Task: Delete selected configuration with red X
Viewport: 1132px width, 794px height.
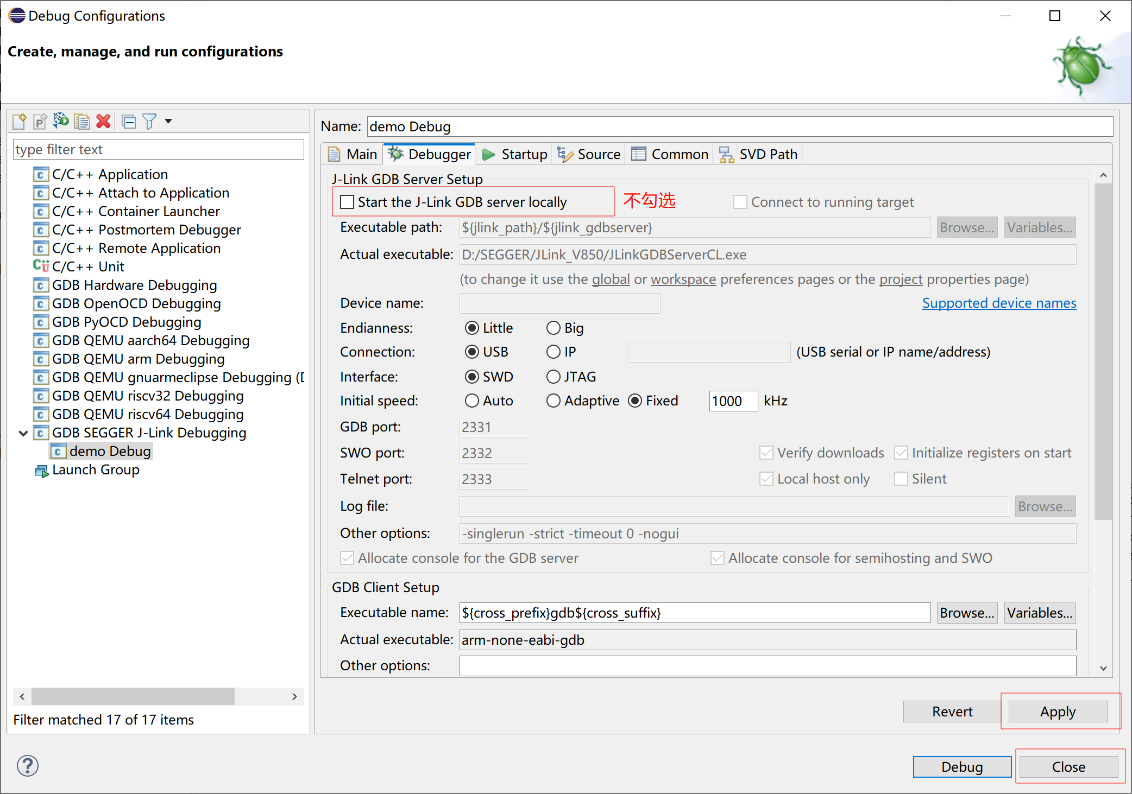Action: [x=103, y=121]
